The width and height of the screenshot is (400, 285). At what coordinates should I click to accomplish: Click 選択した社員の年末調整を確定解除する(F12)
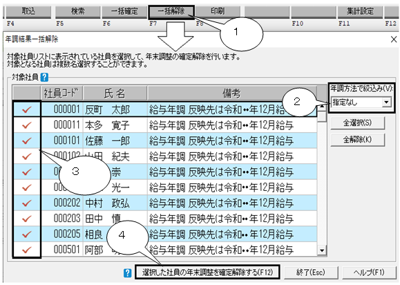tap(207, 273)
